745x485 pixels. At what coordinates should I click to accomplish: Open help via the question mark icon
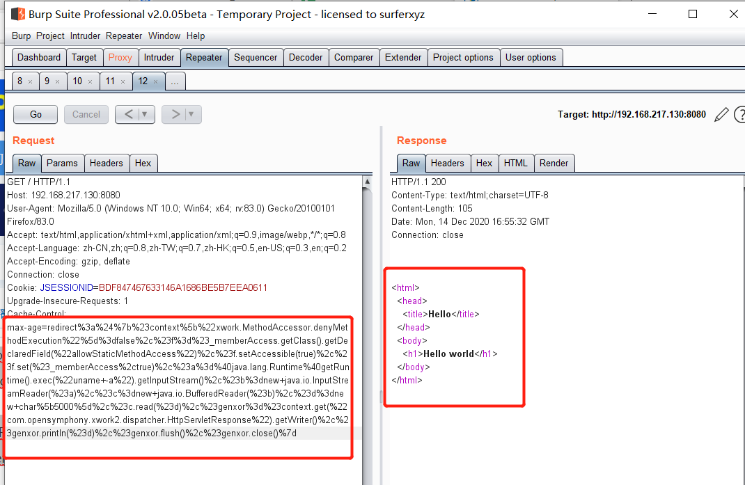[739, 115]
